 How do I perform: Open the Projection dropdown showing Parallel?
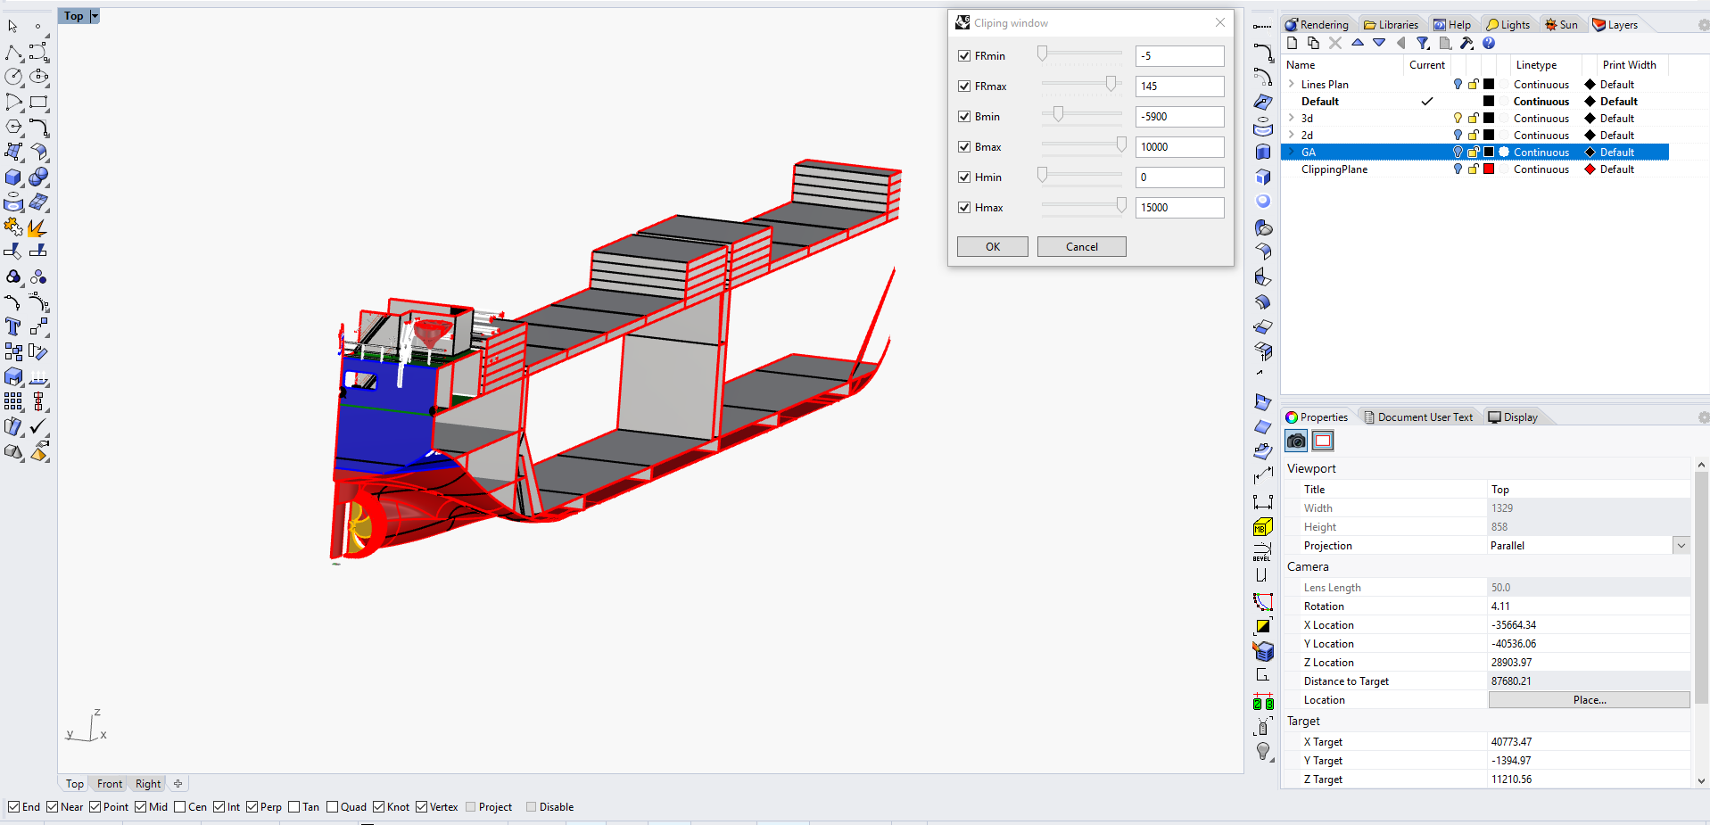1681,545
